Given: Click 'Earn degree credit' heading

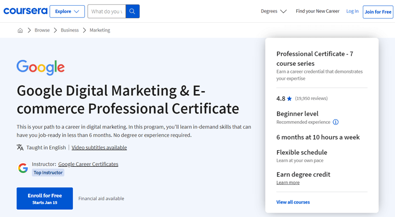Looking at the screenshot, I should pyautogui.click(x=303, y=175).
